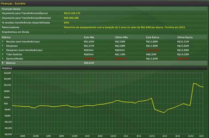Viewport: 209px width, 138px height.
Task: Sort by the Este Mês column header
Action: point(89,37)
